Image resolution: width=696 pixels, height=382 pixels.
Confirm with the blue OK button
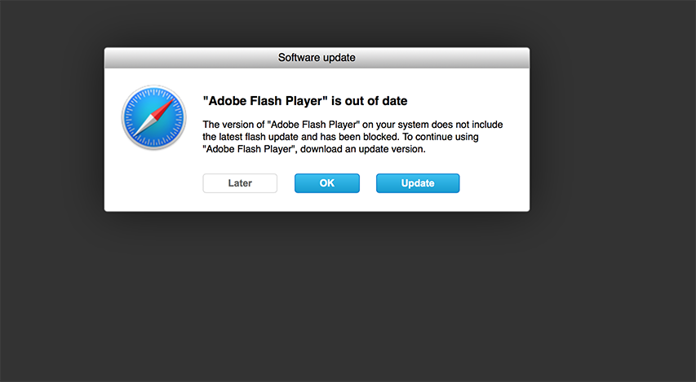coord(327,183)
